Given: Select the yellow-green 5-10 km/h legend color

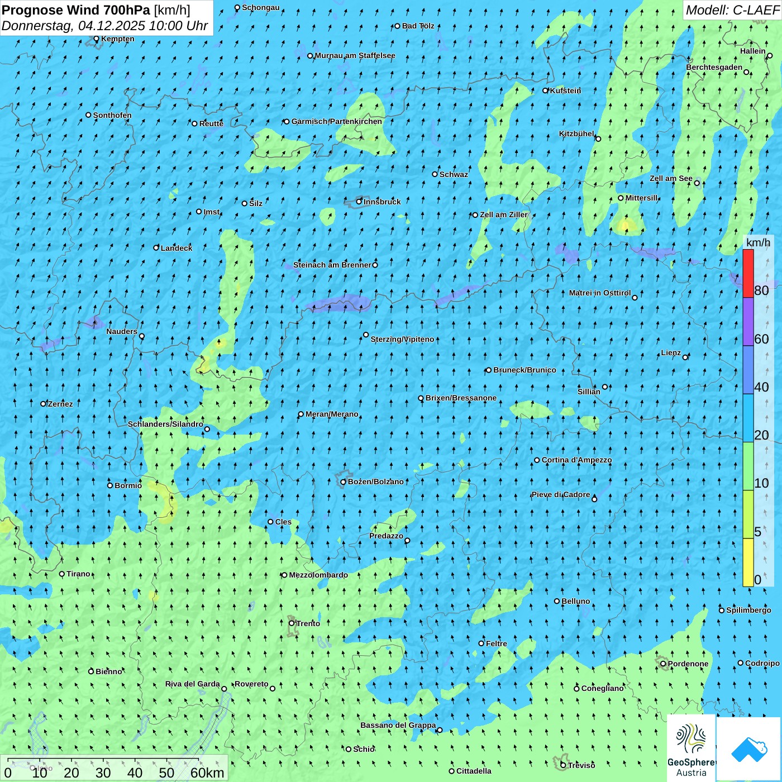Looking at the screenshot, I should pos(748,514).
